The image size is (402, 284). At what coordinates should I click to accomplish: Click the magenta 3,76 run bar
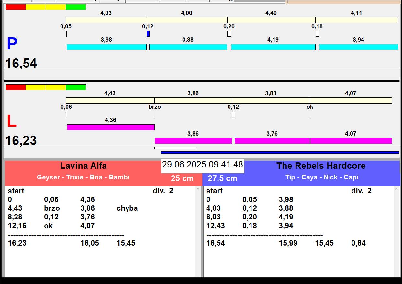(x=272, y=141)
